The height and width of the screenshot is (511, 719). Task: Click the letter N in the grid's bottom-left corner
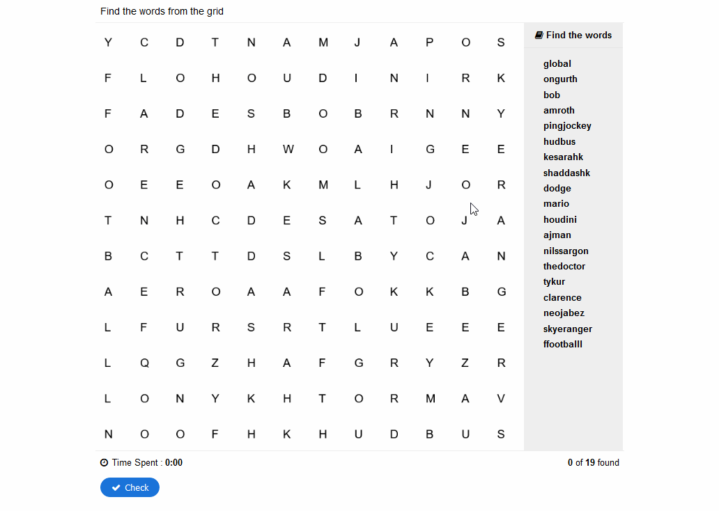click(x=108, y=434)
